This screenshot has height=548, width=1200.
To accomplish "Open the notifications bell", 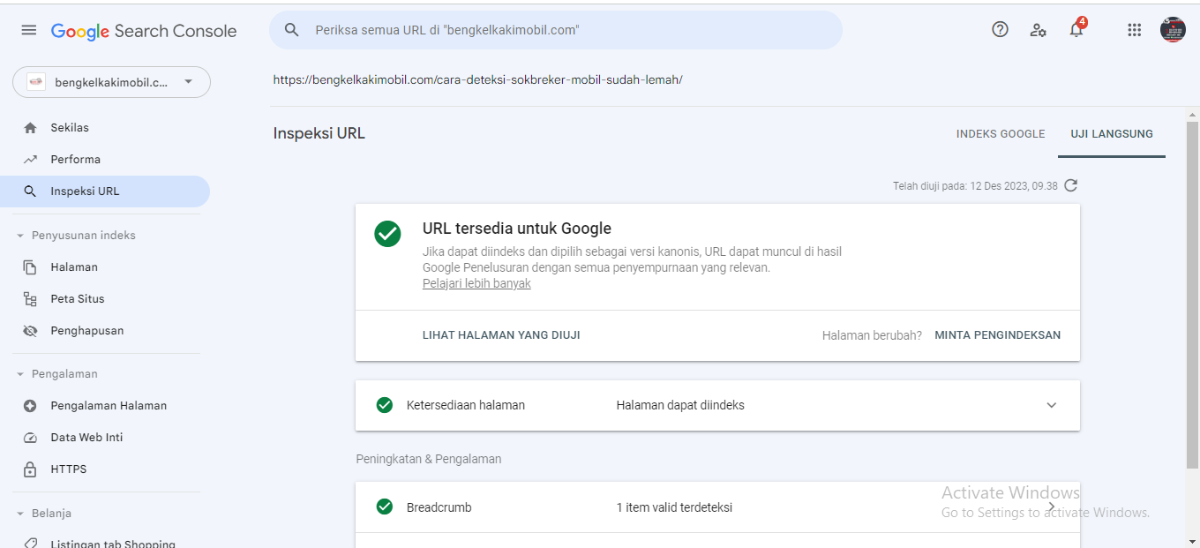I will [1076, 30].
